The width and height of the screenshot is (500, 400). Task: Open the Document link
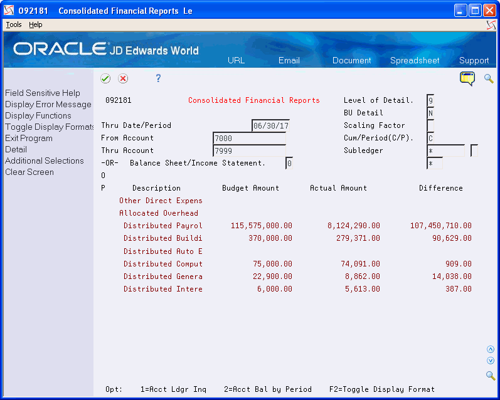click(x=351, y=61)
